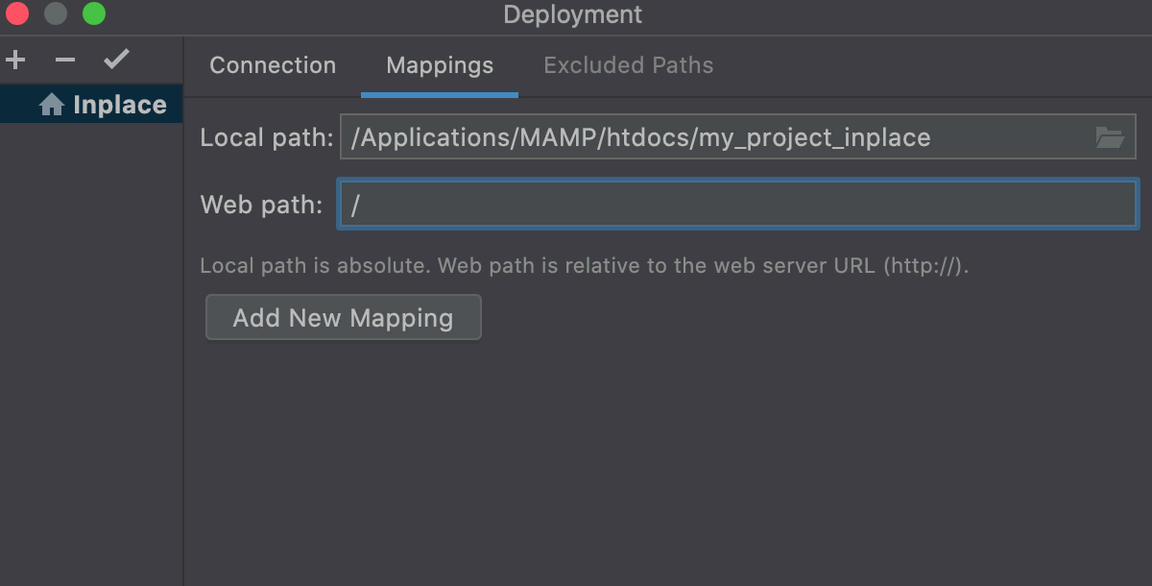Open the Excluded Paths tab
1152x586 pixels.
pos(629,65)
